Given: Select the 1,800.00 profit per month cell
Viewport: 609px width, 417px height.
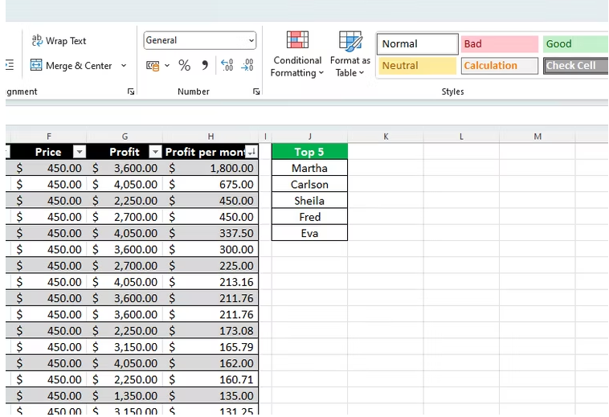Looking at the screenshot, I should coord(210,168).
